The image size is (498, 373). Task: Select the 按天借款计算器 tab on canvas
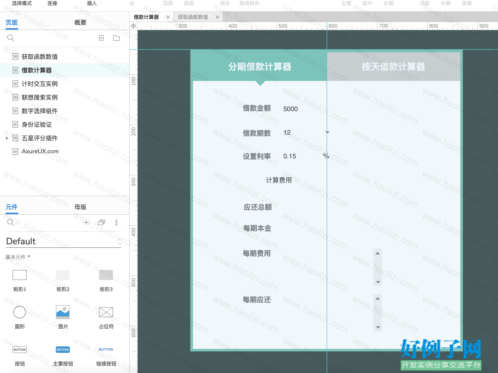[x=393, y=67]
